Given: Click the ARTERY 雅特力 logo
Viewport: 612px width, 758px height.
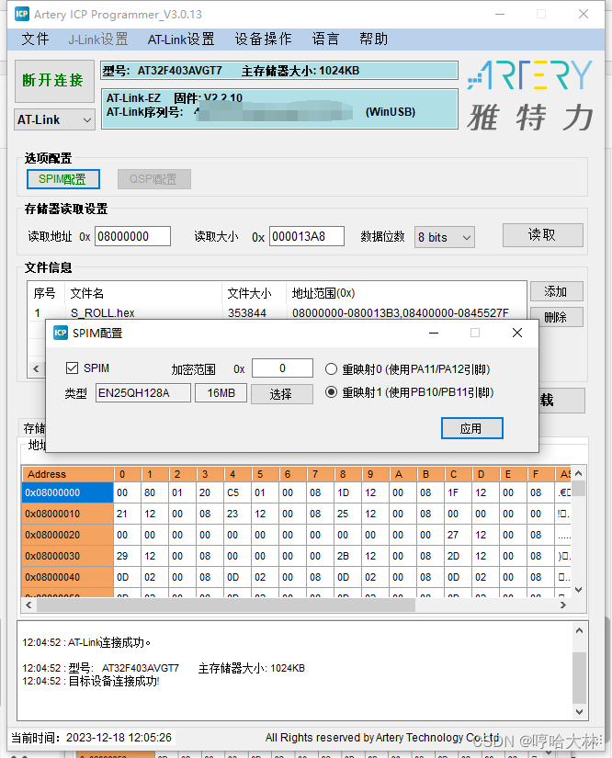Looking at the screenshot, I should point(530,96).
